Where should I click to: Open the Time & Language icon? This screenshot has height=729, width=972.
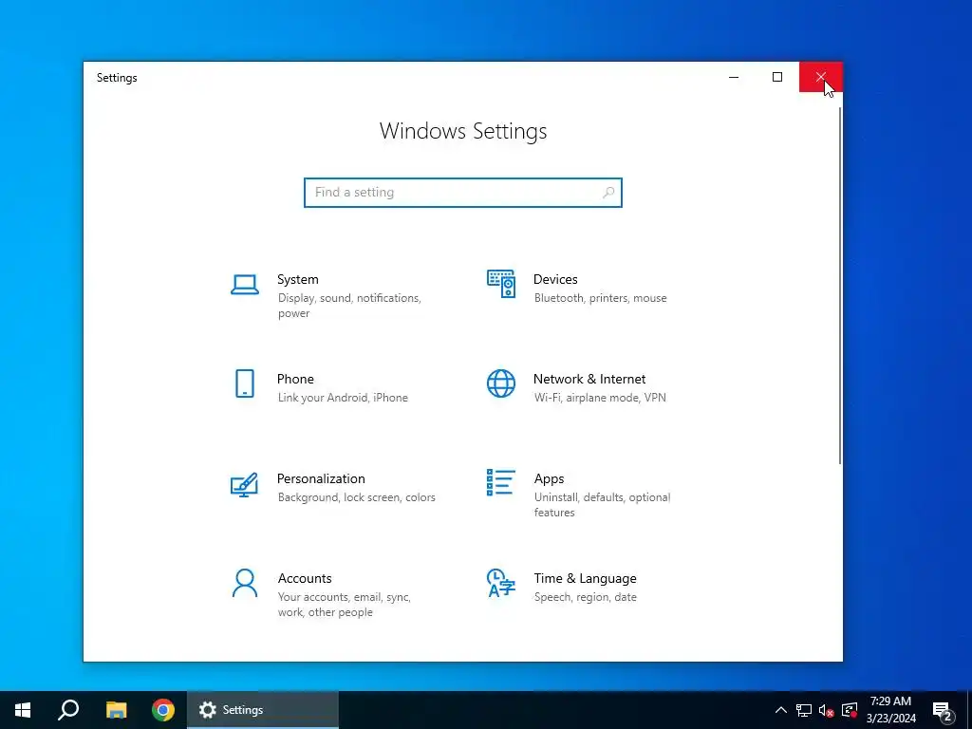tap(501, 584)
